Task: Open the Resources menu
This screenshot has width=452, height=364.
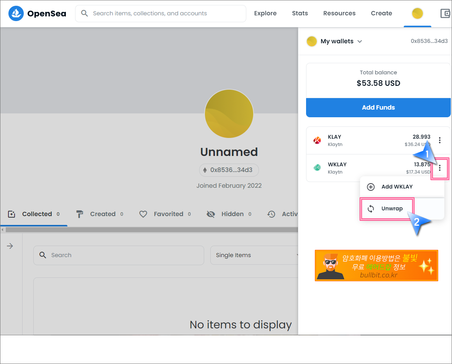Action: pos(339,13)
